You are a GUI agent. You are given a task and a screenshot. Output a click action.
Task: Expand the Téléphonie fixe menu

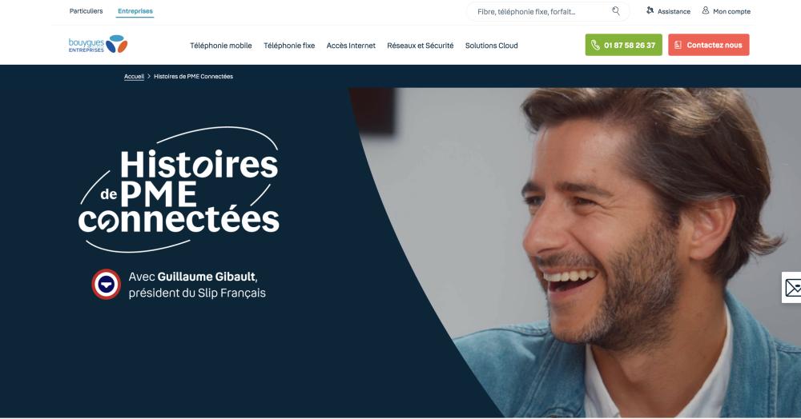pos(289,46)
